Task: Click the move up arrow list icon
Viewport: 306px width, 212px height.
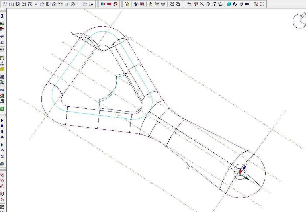Action: click(x=2, y=37)
